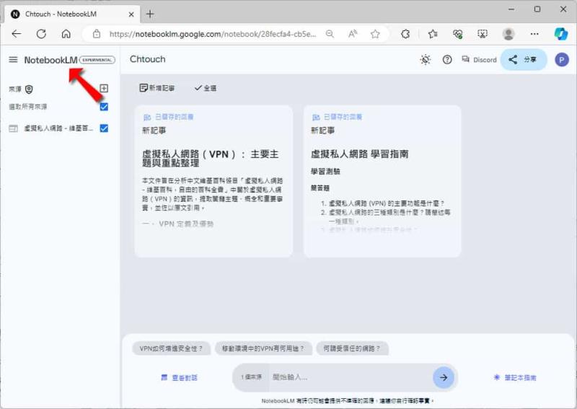Screen dimensions: 577x409
Task: Click the 分享 share button
Action: point(524,60)
